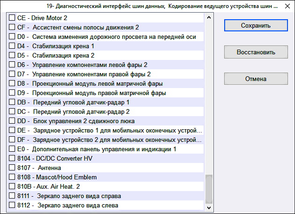Tick DE mobile device charger 1 checkbox

tap(12, 130)
